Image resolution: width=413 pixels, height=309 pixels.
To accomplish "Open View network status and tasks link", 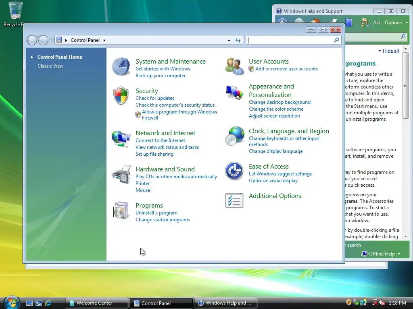I will [167, 147].
